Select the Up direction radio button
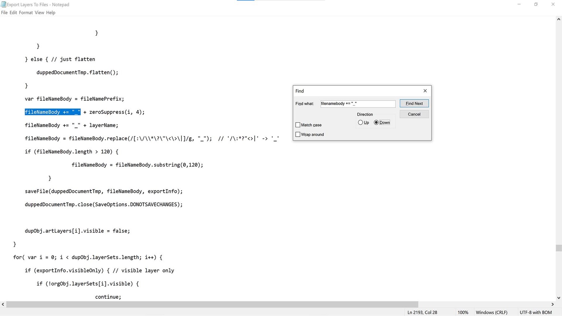The image size is (562, 316). coord(360,122)
